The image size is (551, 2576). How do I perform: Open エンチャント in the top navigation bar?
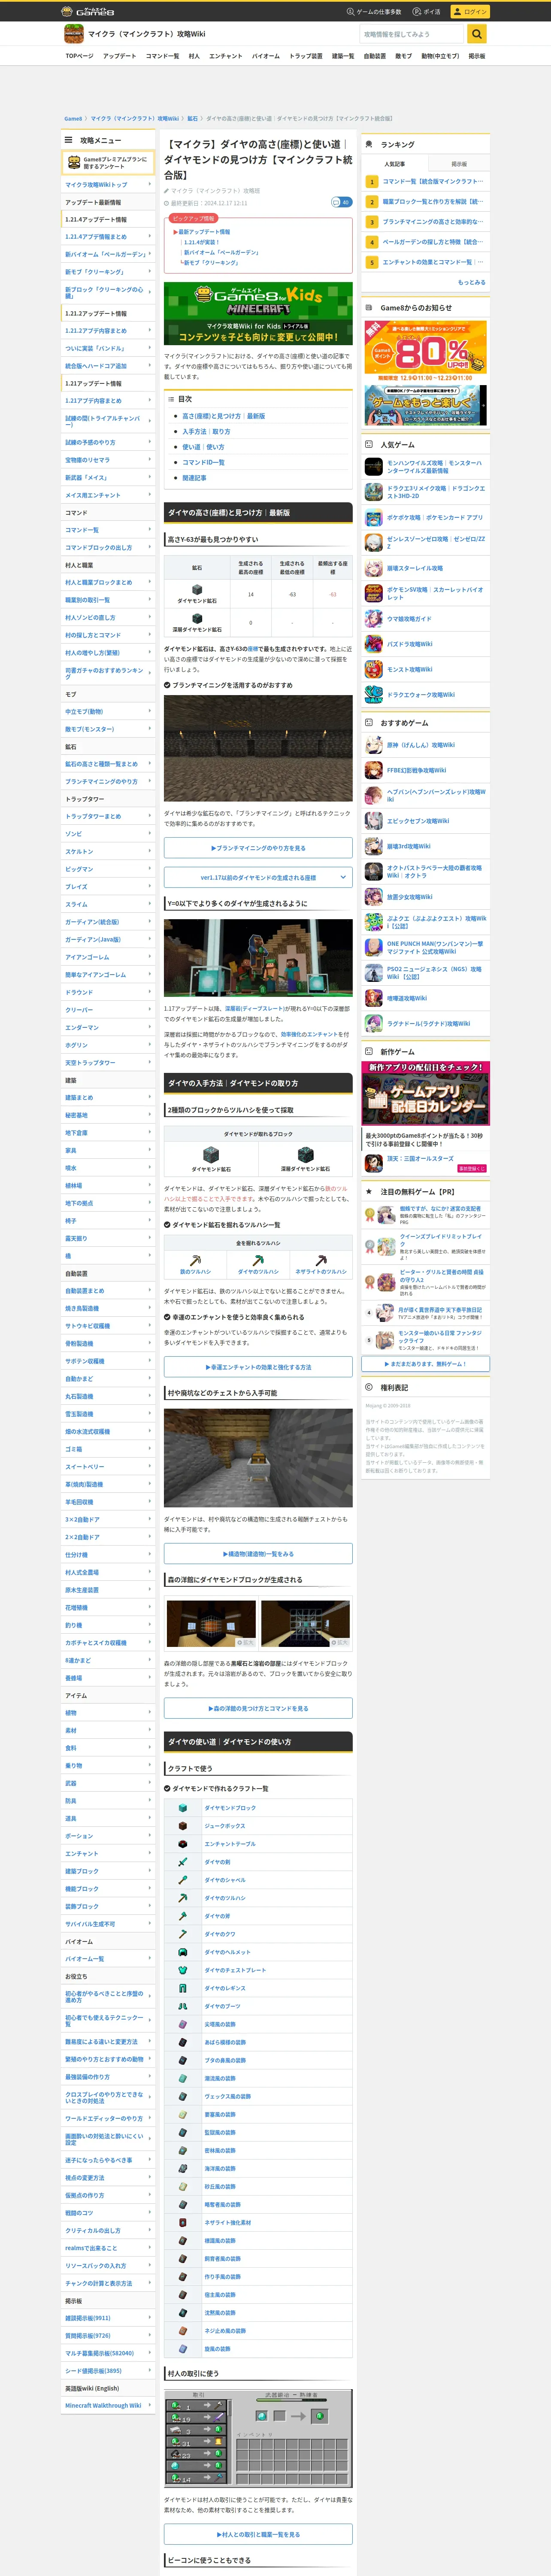[x=226, y=56]
